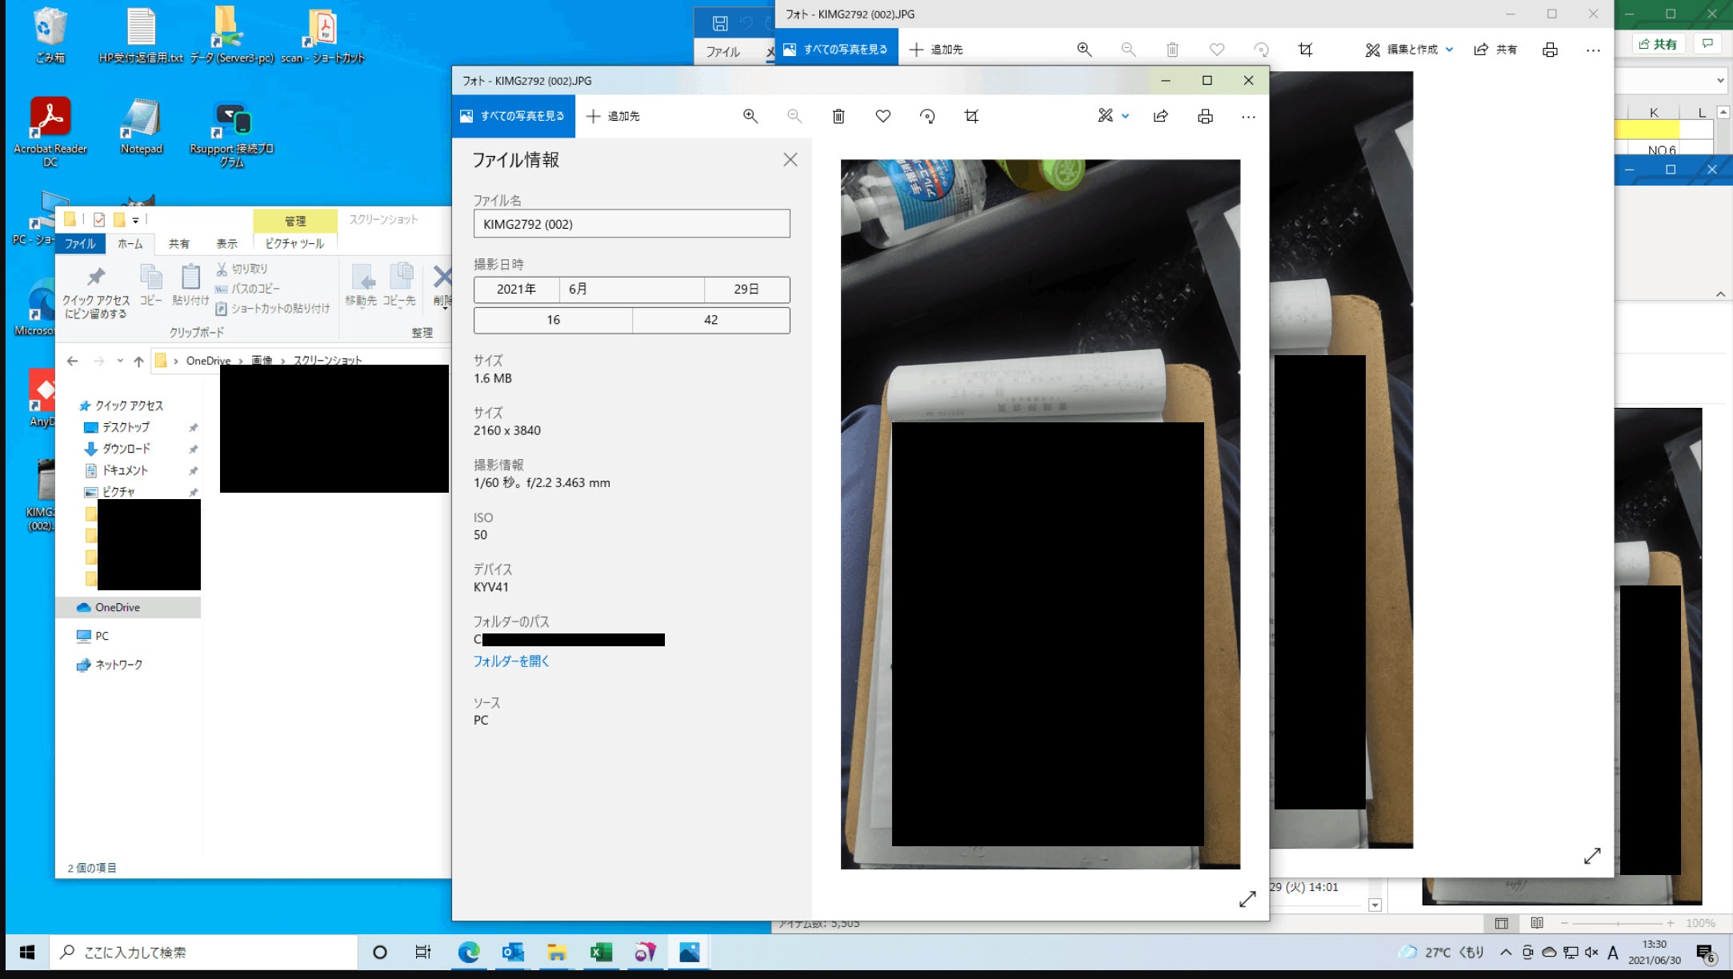The width and height of the screenshot is (1733, 979).
Task: Toggle fullscreen with the expand arrows icon
Action: (x=1247, y=899)
